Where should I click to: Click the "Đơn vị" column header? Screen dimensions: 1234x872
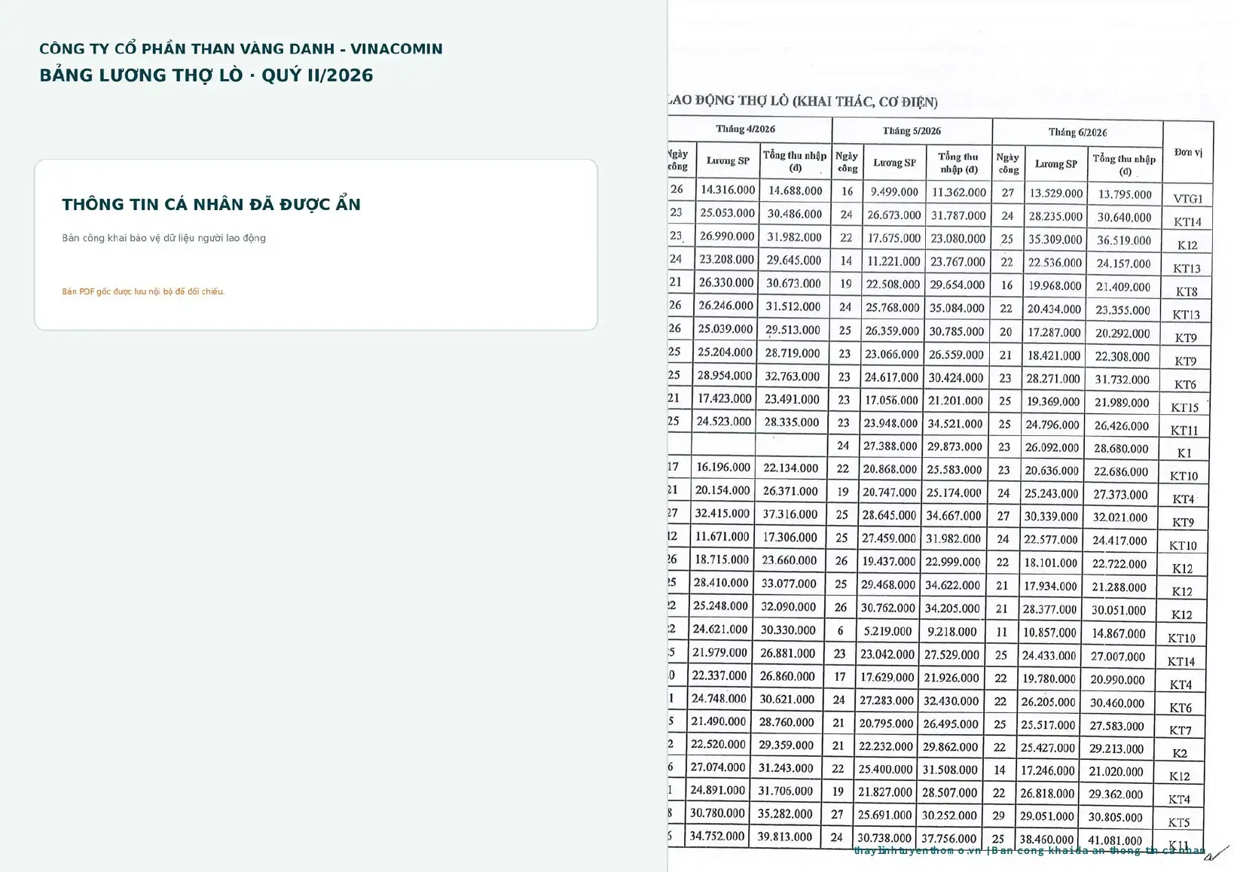coord(1188,152)
